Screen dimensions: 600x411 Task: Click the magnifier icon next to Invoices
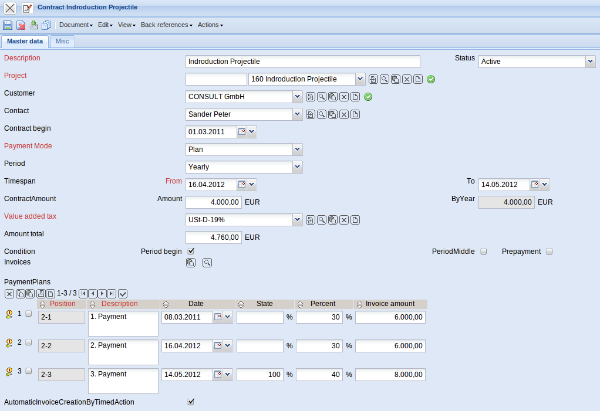click(x=207, y=263)
